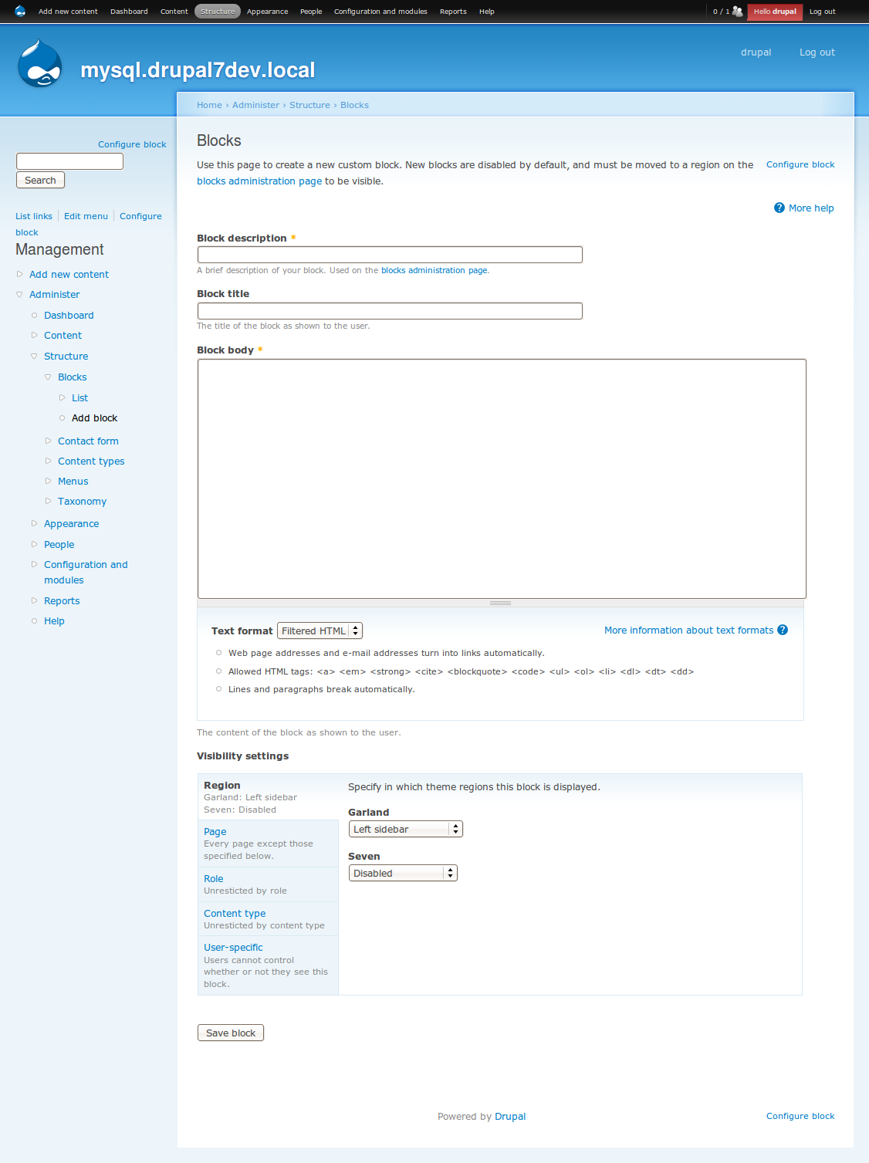Viewport: 869px width, 1163px height.
Task: Click inside the Block description input field
Action: [390, 254]
